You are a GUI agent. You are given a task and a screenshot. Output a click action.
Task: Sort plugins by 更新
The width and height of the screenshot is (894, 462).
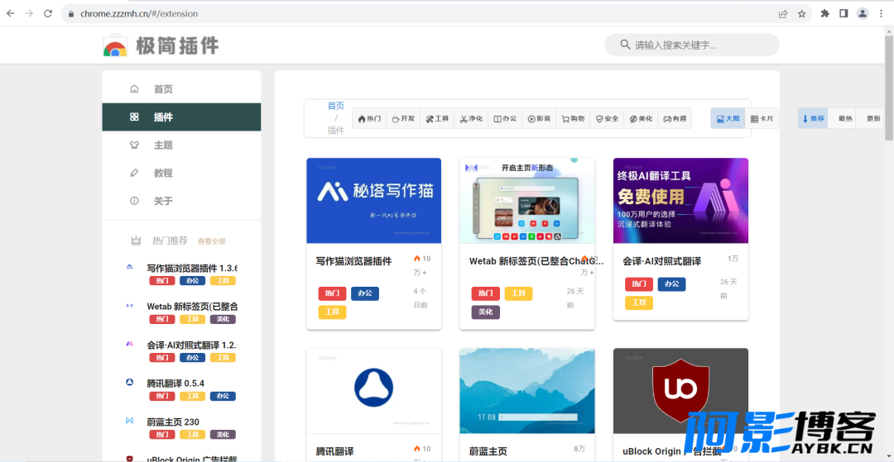(x=873, y=119)
